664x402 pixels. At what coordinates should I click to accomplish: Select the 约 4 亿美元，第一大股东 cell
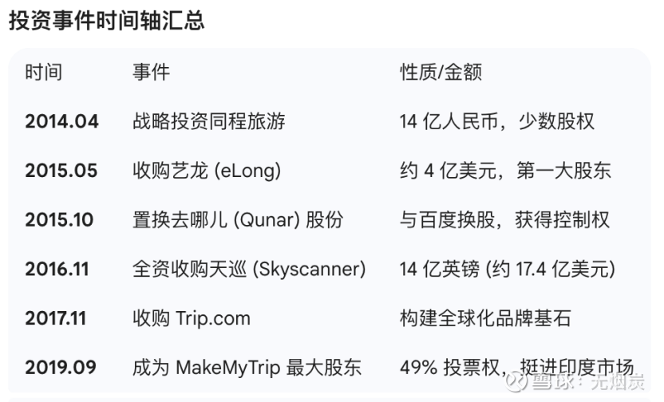point(505,171)
